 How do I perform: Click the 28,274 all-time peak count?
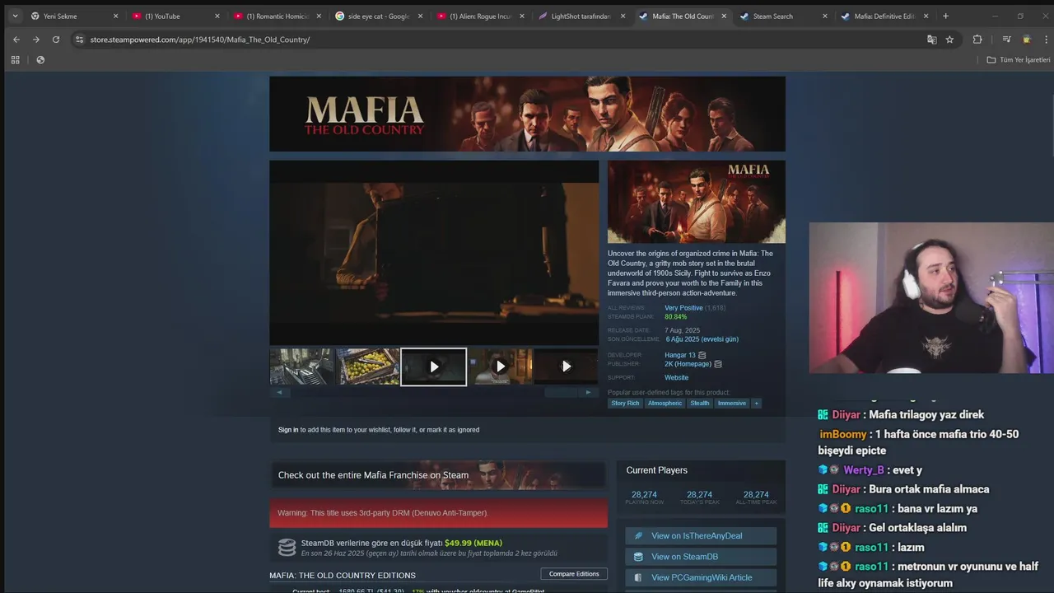pyautogui.click(x=756, y=495)
